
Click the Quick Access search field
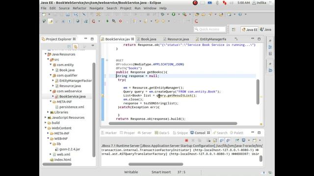[x=209, y=29]
